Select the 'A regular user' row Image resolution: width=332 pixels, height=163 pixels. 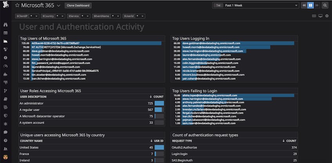(92, 110)
